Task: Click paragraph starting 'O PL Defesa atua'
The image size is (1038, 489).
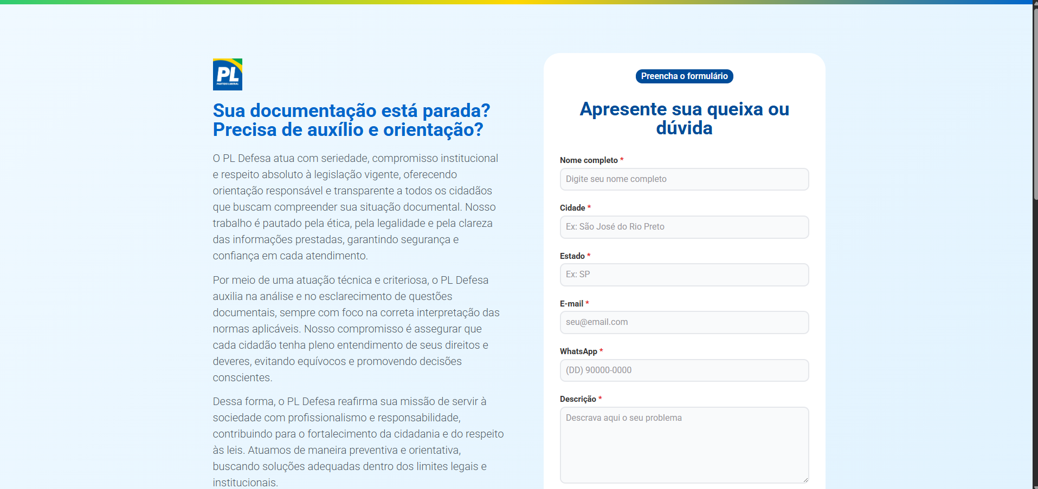Action: [356, 207]
